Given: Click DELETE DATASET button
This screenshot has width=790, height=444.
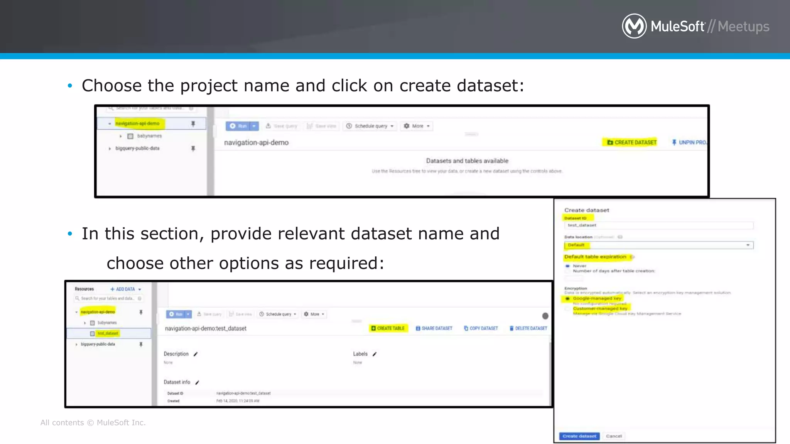Looking at the screenshot, I should [528, 328].
